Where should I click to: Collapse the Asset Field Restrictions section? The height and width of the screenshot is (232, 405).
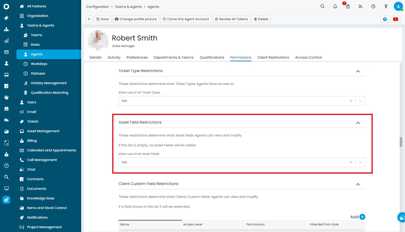(x=358, y=123)
